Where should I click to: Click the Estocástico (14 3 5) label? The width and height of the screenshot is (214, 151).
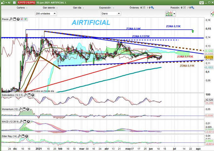click(12, 95)
